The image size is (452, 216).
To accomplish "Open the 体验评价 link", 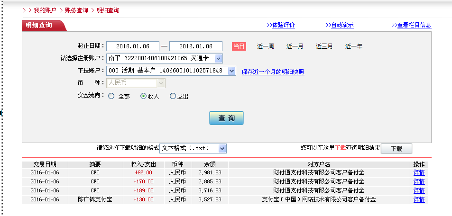I will pos(283,25).
